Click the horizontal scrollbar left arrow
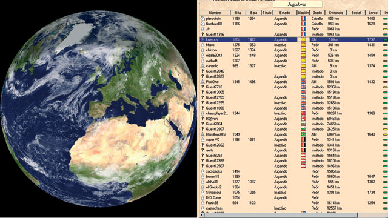388x218 pixels. click(202, 215)
